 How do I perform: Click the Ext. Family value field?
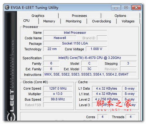(x=51, y=69)
